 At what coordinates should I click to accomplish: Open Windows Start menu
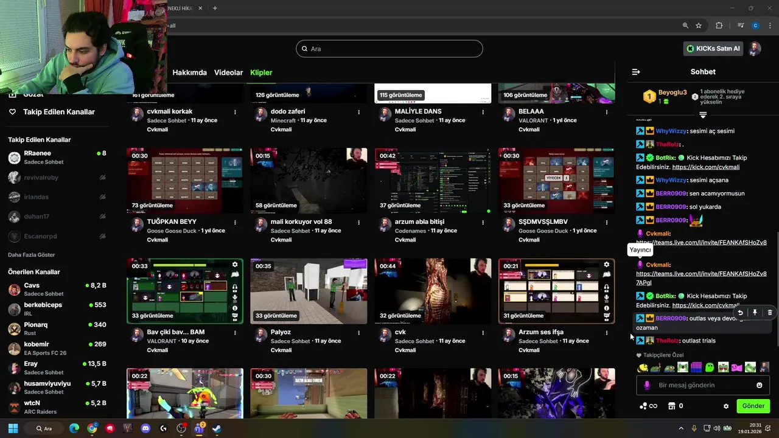pos(13,428)
